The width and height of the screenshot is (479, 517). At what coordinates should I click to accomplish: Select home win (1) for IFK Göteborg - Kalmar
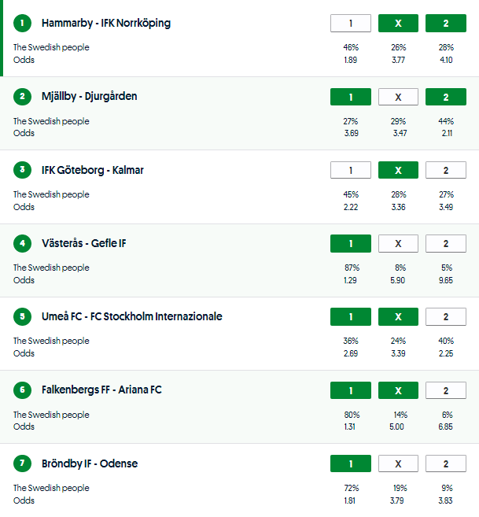pyautogui.click(x=351, y=170)
